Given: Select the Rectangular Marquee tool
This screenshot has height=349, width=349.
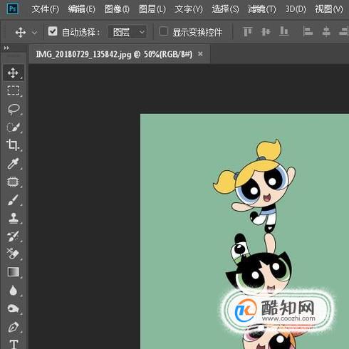Looking at the screenshot, I should click(13, 90).
